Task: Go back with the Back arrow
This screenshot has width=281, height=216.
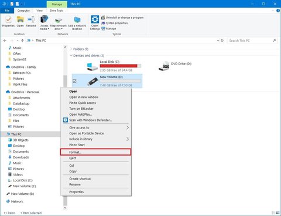Action: pos(5,41)
